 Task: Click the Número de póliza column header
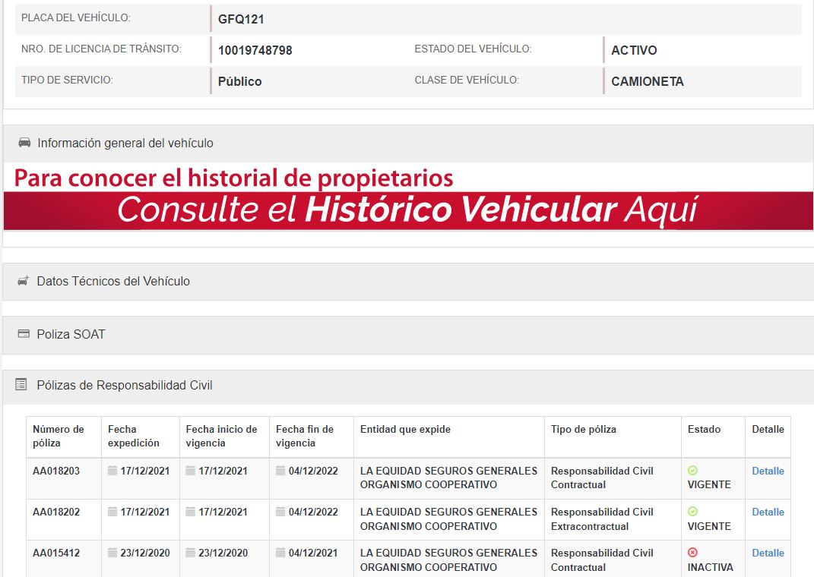point(59,436)
